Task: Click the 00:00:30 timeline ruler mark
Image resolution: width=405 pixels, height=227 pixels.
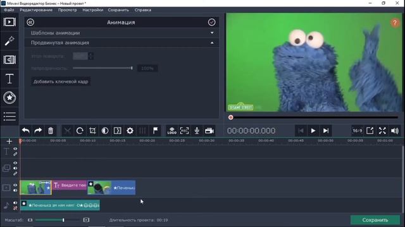Action: coord(207,141)
